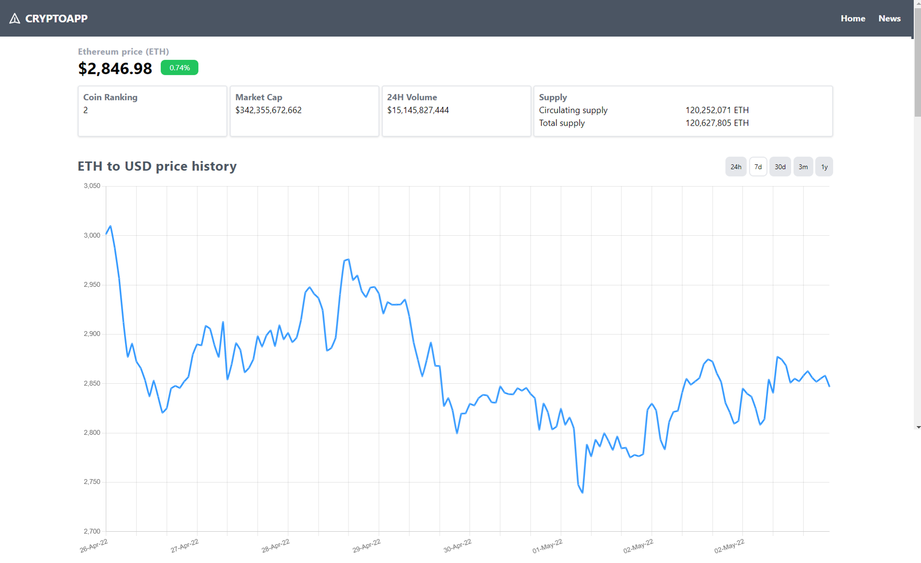Select the 7d time range

[758, 167]
